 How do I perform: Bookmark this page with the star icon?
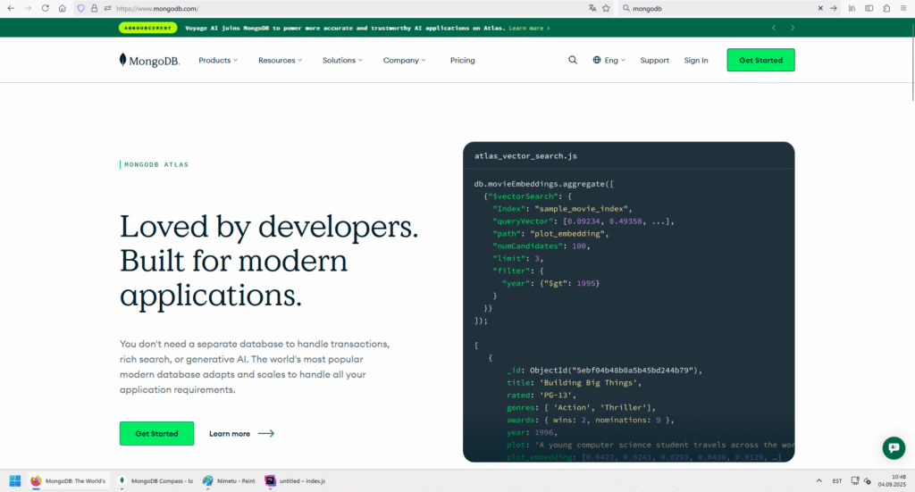pyautogui.click(x=608, y=8)
